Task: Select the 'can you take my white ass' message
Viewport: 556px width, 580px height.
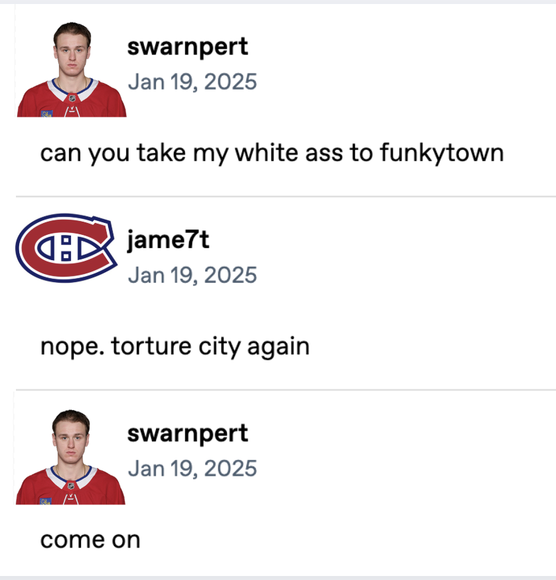Action: [x=272, y=153]
